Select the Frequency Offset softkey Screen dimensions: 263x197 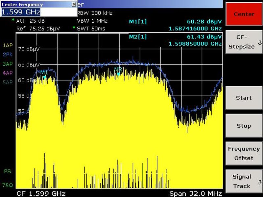pos(244,153)
